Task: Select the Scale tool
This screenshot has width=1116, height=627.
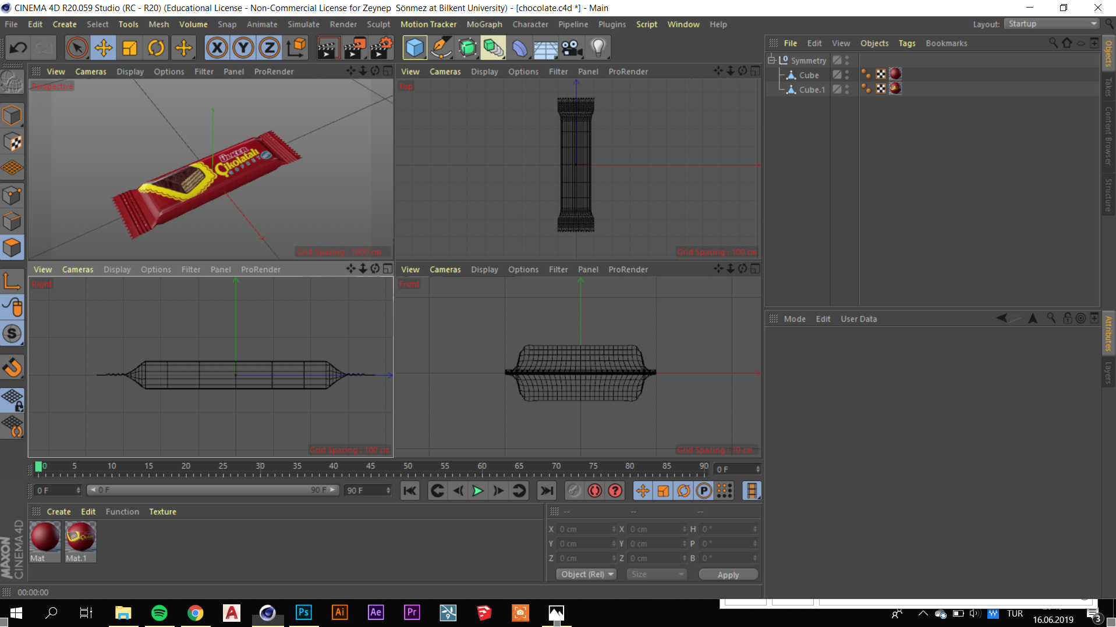Action: [x=130, y=48]
